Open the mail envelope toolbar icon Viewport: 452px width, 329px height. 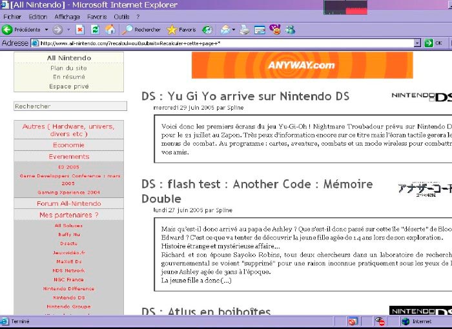pos(225,30)
